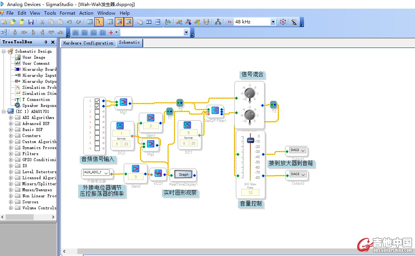The image size is (415, 256).
Task: Click the volume control slider handle
Action: pyautogui.click(x=250, y=140)
